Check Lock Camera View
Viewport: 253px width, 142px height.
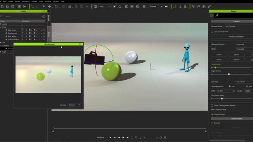click(212, 32)
